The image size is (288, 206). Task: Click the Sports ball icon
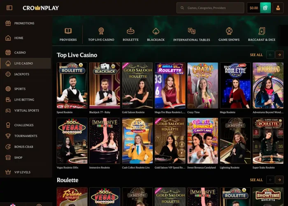coord(8,89)
